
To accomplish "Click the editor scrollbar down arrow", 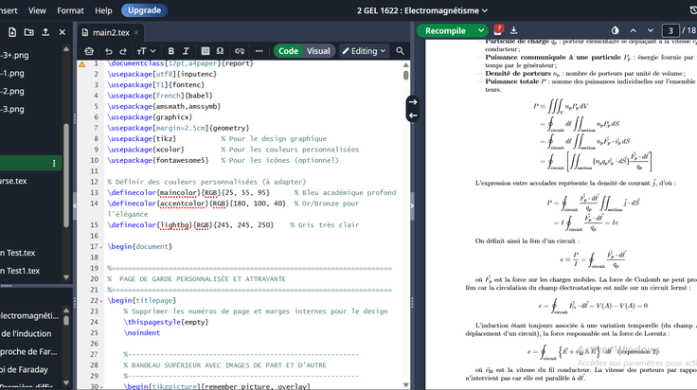I will tap(406, 384).
